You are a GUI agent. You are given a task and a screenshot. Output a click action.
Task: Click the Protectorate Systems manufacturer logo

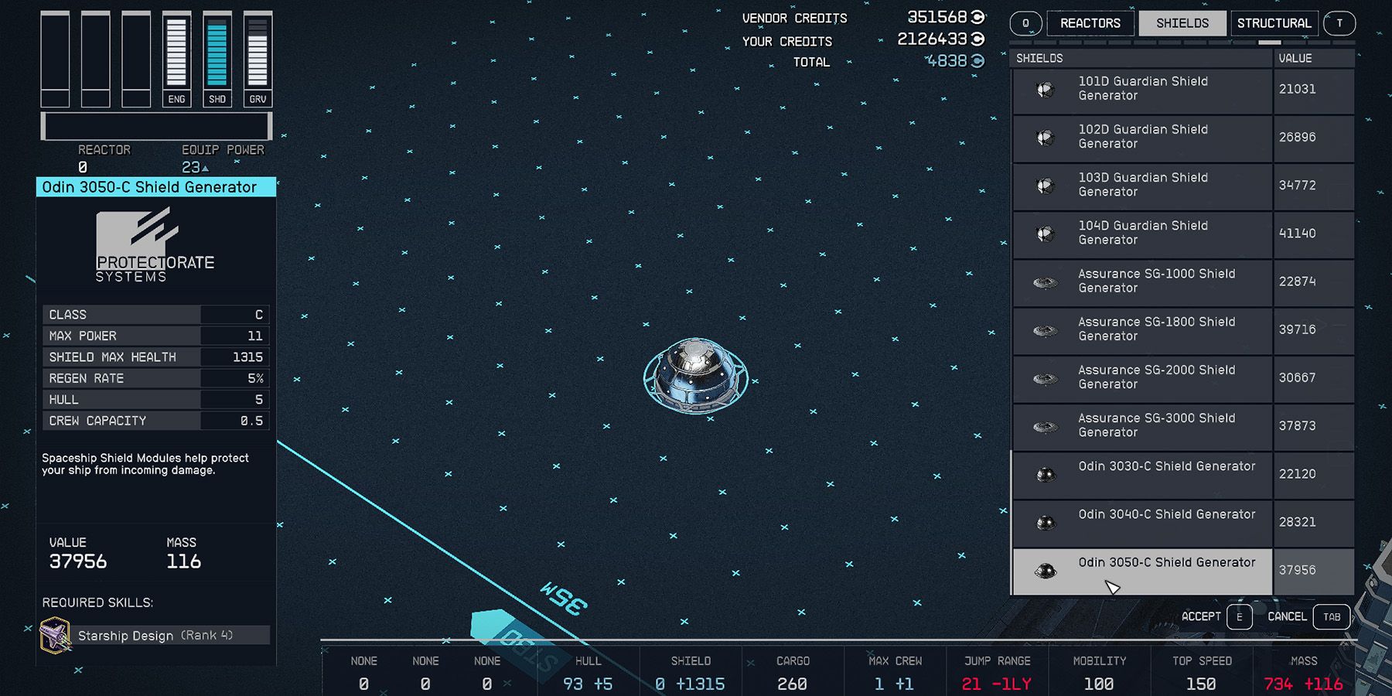click(155, 246)
